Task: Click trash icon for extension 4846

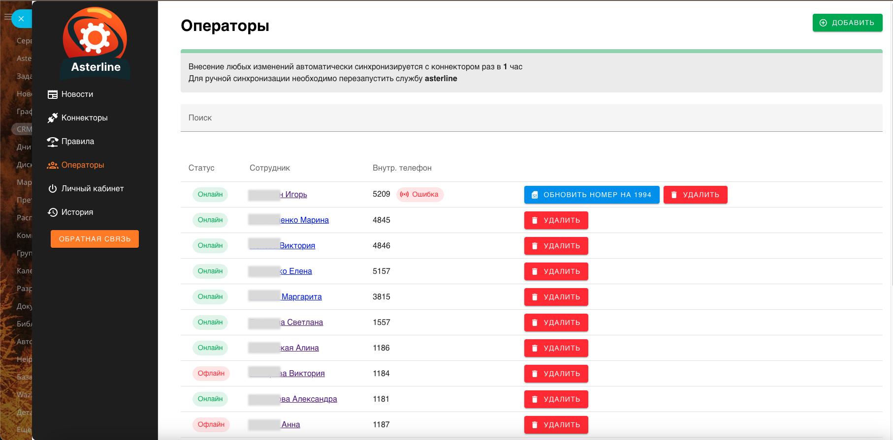Action: click(x=535, y=246)
